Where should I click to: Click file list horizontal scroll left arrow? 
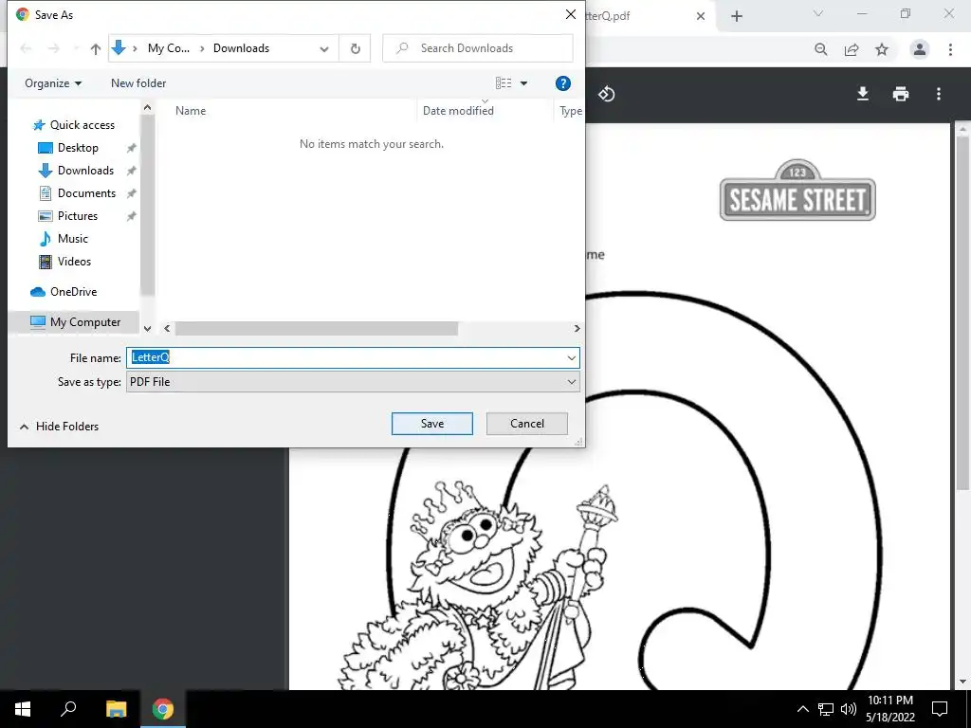click(167, 328)
